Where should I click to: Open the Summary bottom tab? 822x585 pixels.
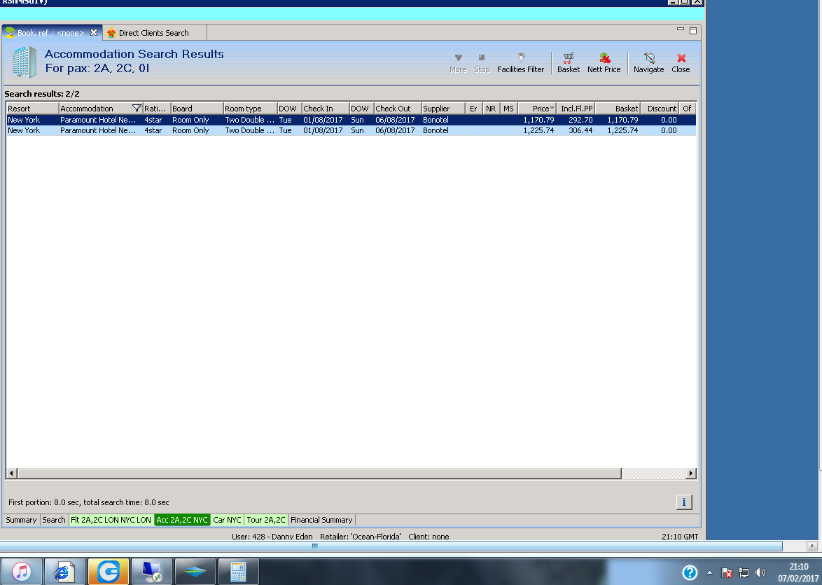[21, 520]
